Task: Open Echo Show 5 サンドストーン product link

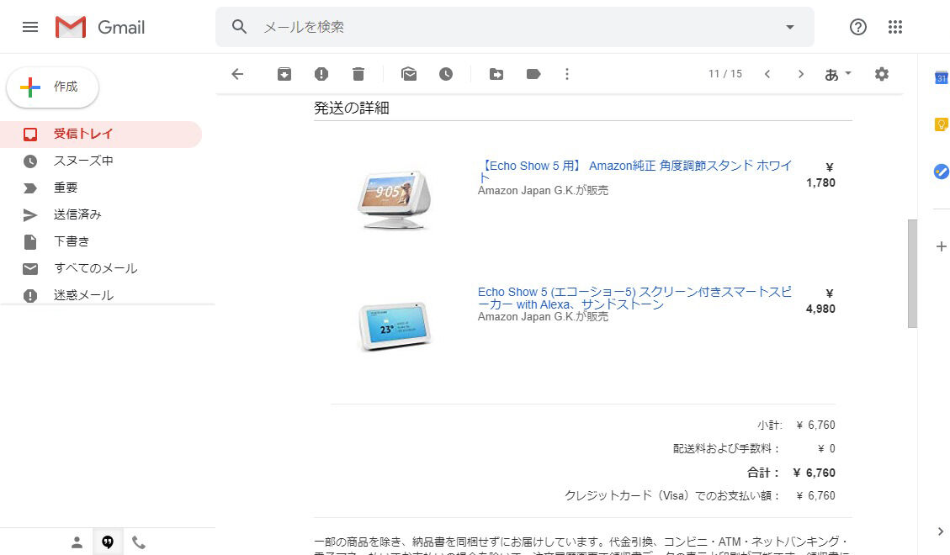Action: [634, 298]
